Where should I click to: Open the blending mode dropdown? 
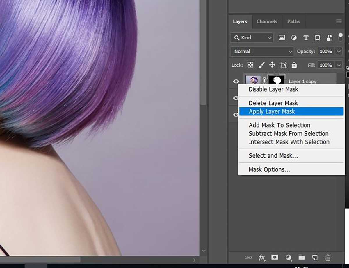coord(261,51)
